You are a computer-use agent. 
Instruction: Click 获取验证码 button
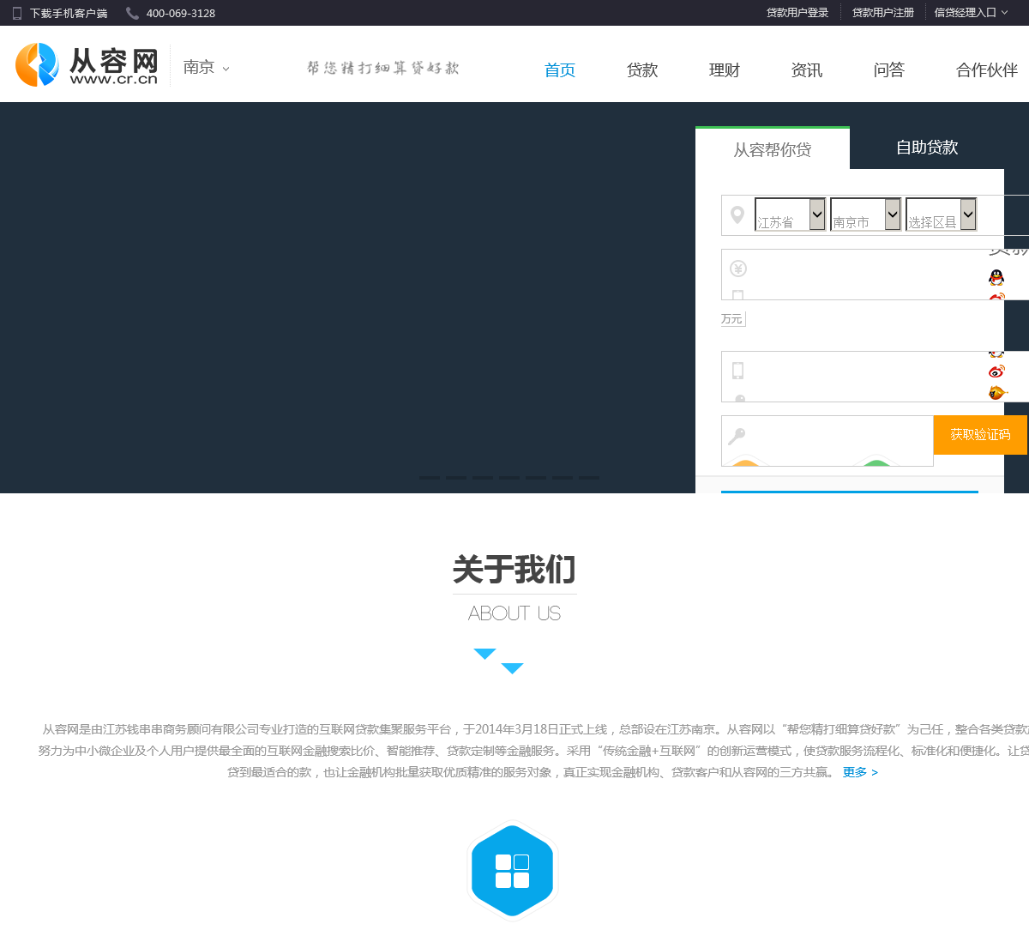pyautogui.click(x=980, y=435)
